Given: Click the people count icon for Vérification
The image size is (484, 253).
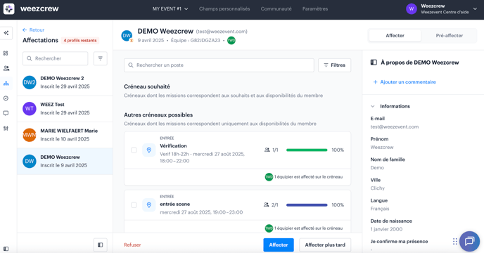Looking at the screenshot, I should coord(267,150).
